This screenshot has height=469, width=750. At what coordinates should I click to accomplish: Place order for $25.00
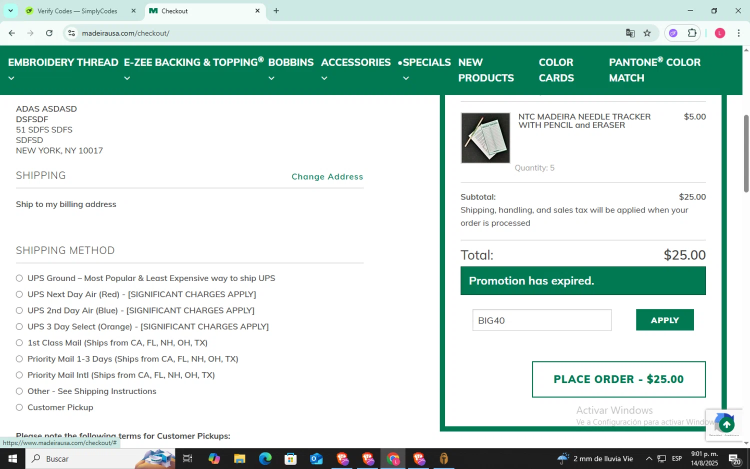(x=618, y=379)
